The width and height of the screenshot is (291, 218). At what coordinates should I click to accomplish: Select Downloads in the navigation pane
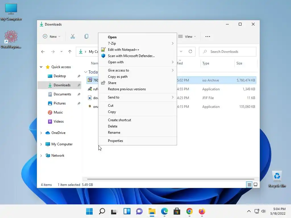[x=59, y=85]
